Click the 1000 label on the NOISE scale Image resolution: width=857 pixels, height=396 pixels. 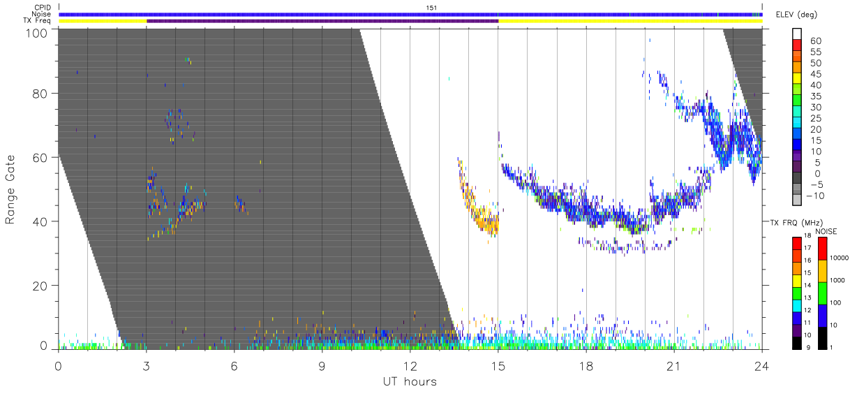839,279
